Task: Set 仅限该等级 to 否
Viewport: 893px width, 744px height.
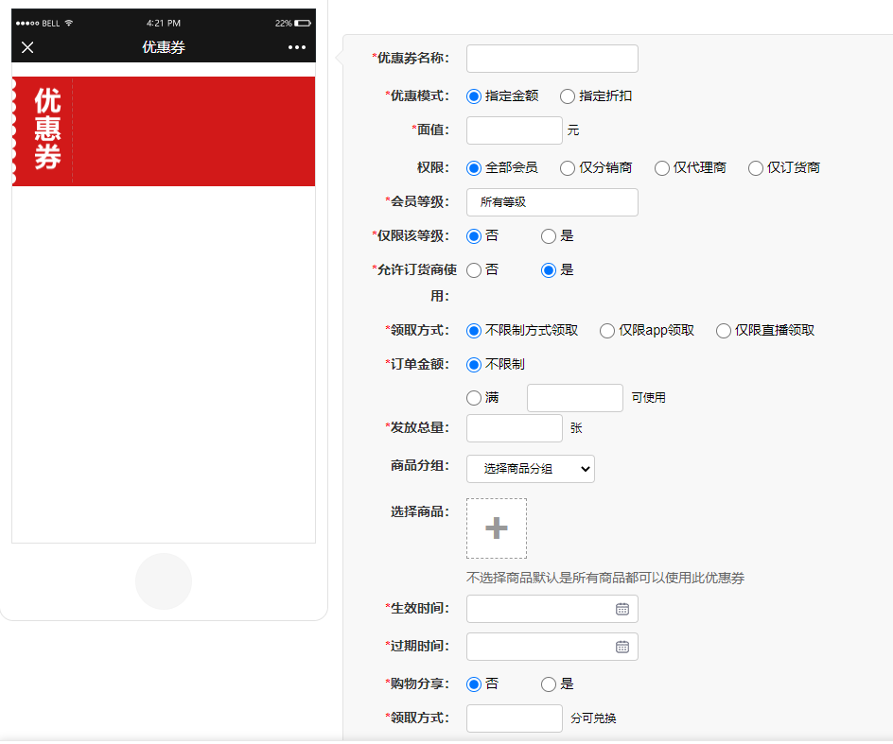Action: coord(473,236)
